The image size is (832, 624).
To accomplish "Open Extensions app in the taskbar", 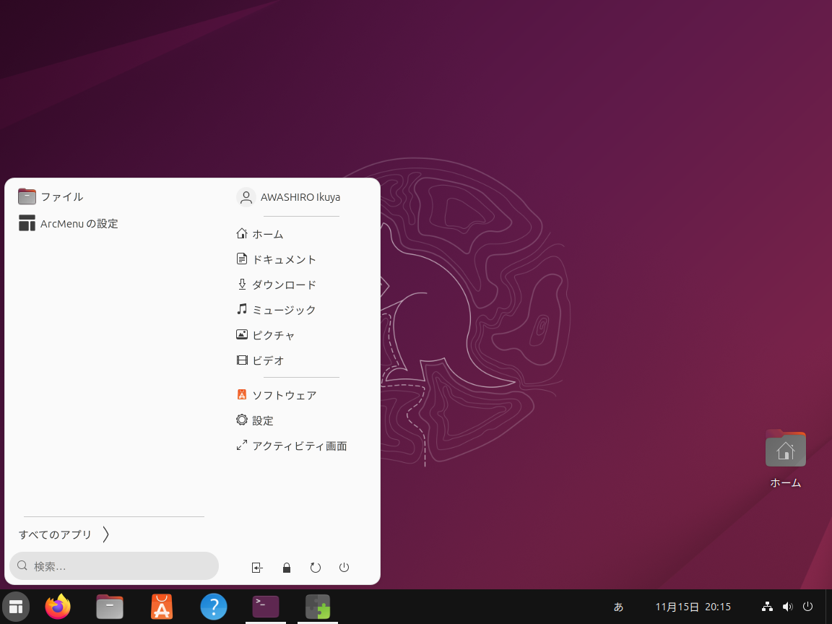I will tap(318, 607).
